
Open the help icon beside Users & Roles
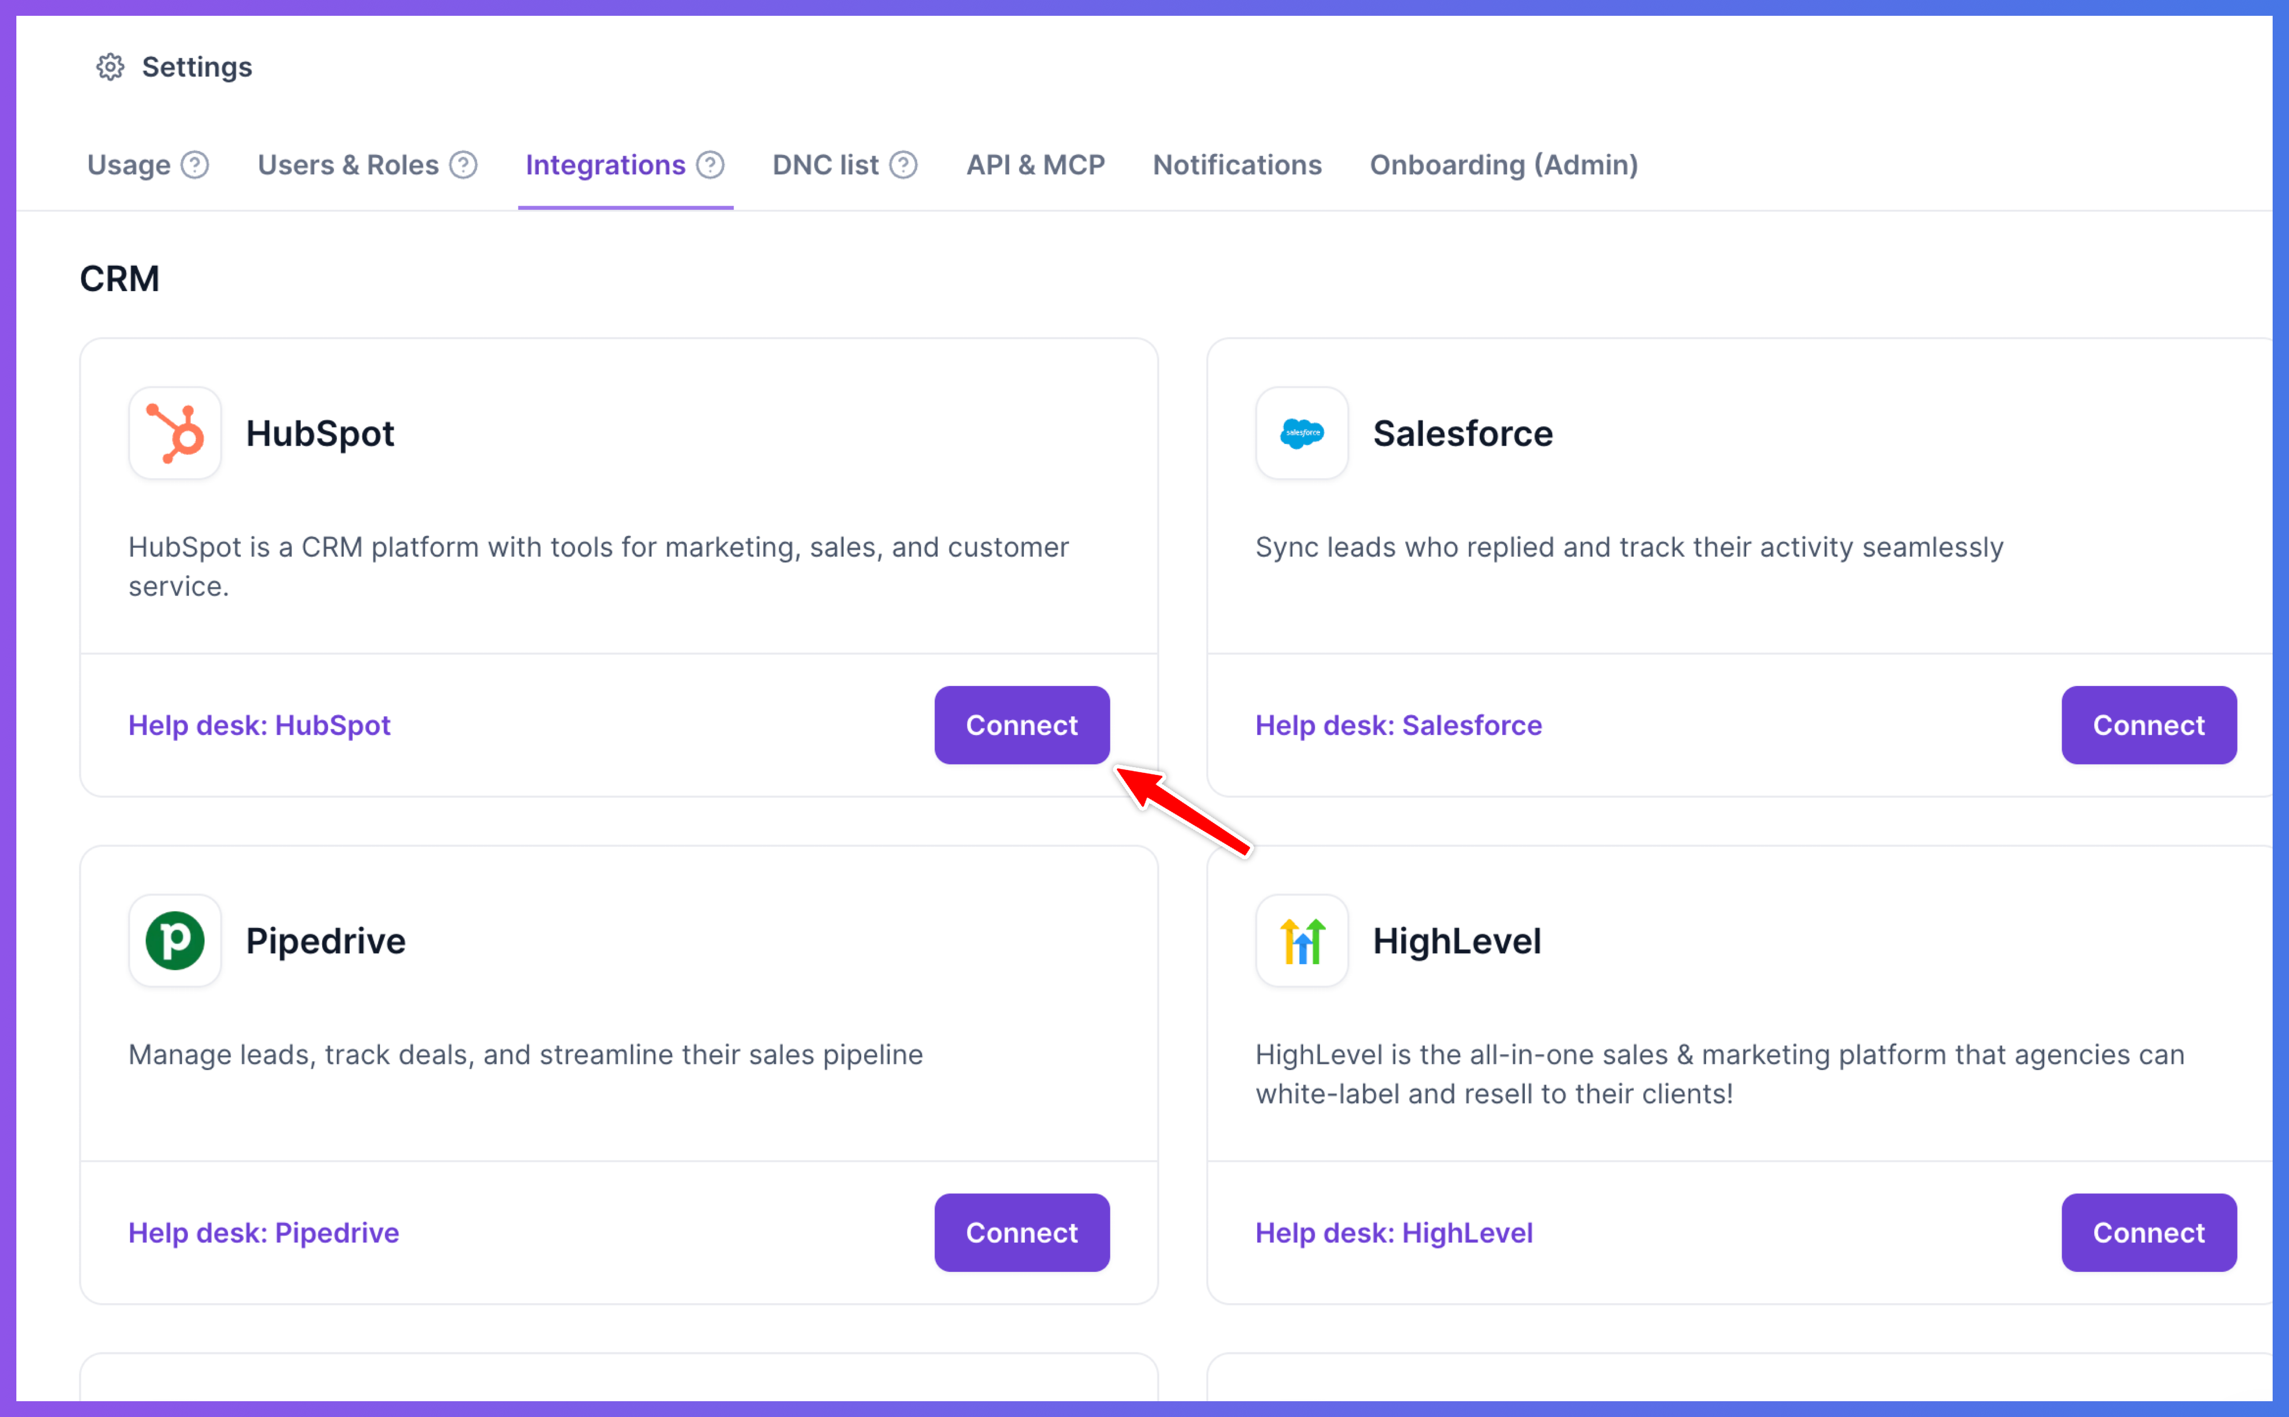[x=463, y=165]
